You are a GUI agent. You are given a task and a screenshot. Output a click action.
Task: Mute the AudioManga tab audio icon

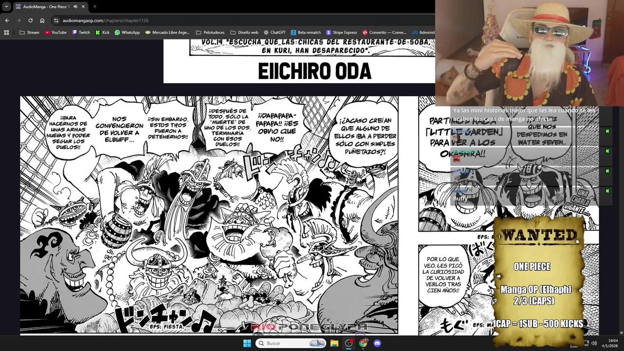click(x=75, y=6)
